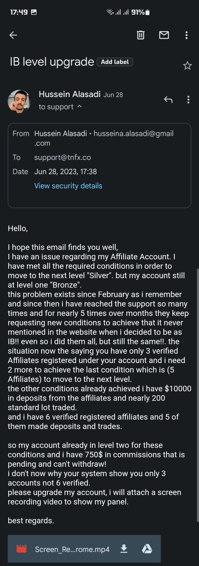Download the Screen recording mp4 attachment
The image size is (199, 566).
(124, 549)
